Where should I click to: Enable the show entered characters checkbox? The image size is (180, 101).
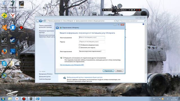coord(79,45)
